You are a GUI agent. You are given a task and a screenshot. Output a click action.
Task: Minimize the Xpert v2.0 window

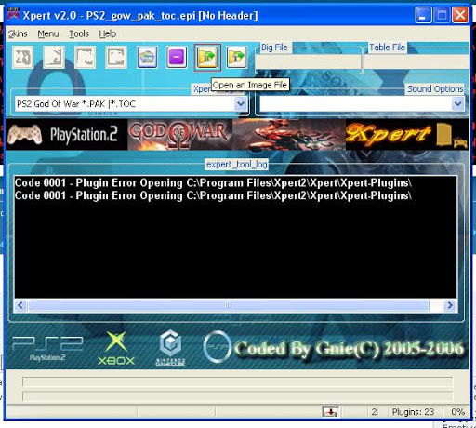click(x=423, y=15)
